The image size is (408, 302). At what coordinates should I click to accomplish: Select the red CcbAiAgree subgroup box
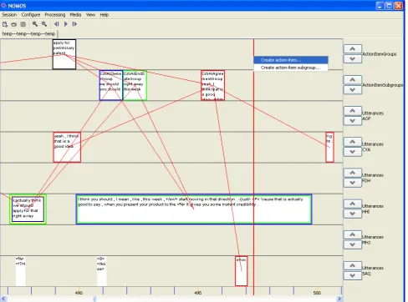pos(212,85)
